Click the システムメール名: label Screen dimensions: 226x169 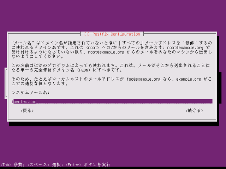(x=31, y=92)
